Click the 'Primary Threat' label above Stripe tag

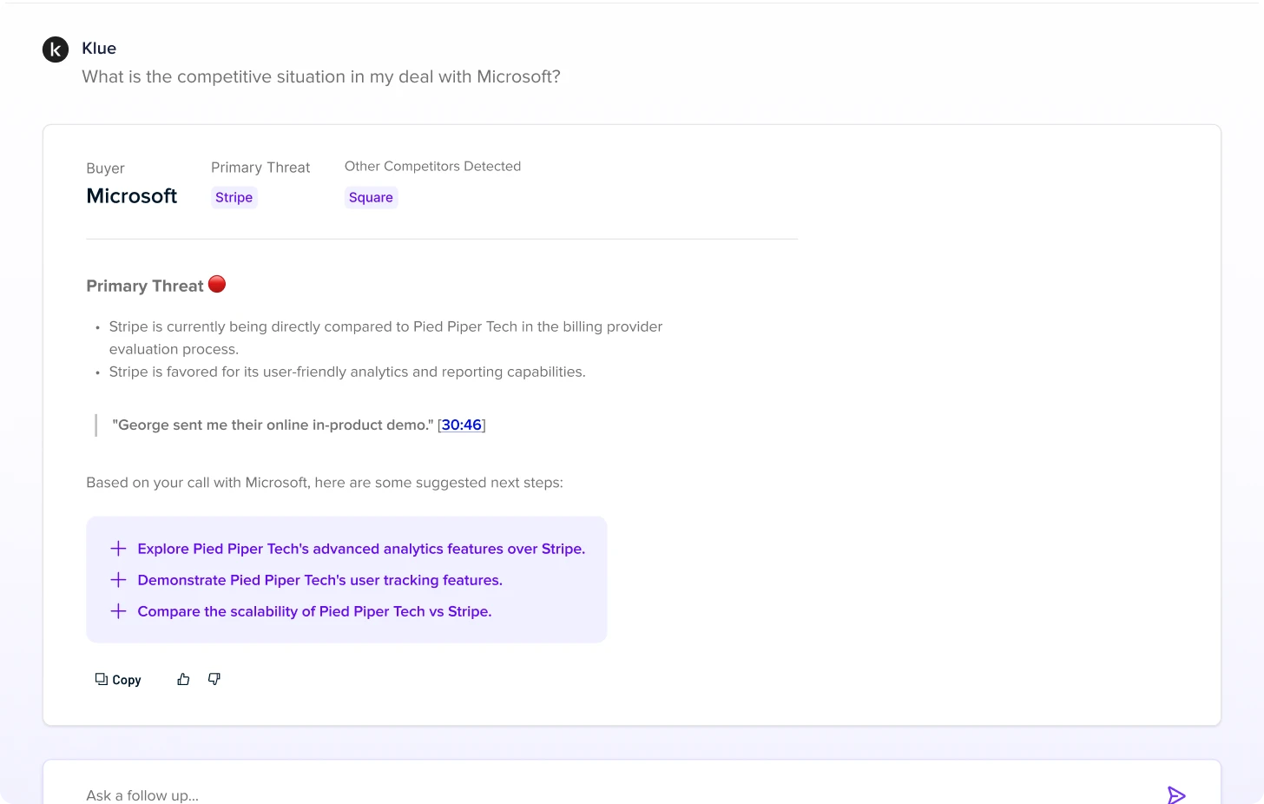pyautogui.click(x=260, y=168)
